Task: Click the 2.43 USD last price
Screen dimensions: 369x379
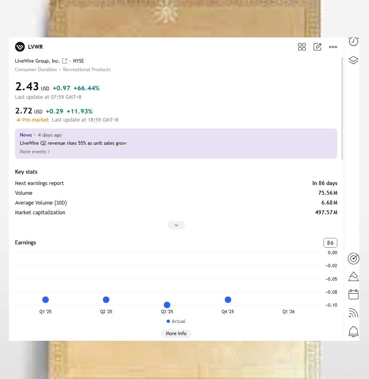Action: [x=32, y=87]
